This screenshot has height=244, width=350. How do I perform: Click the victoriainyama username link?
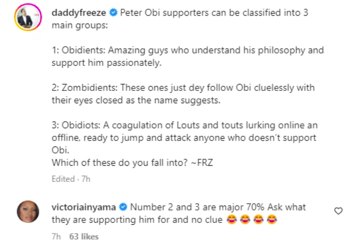coord(83,207)
